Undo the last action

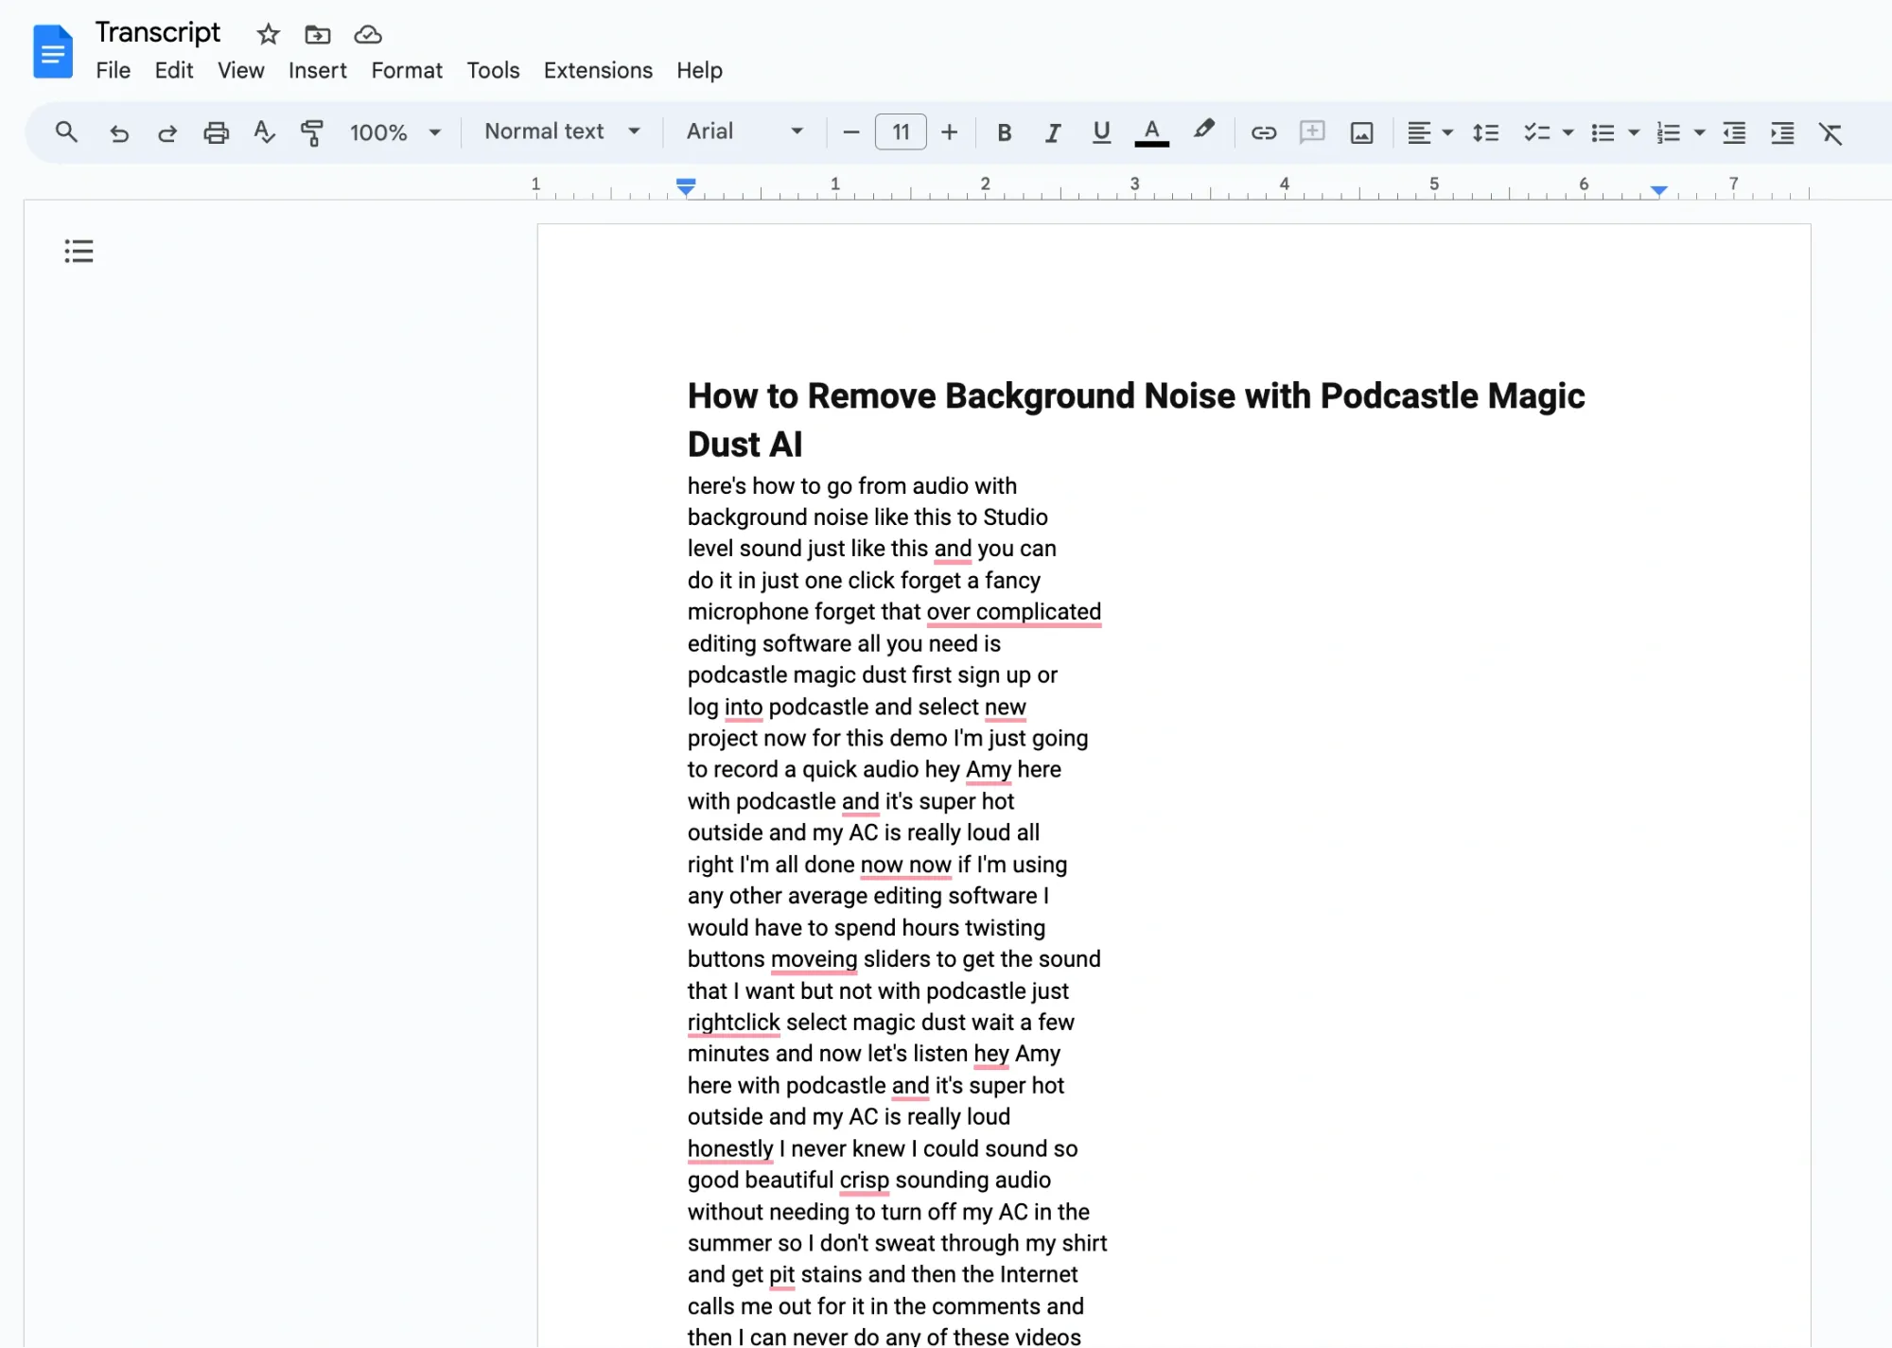[x=118, y=132]
